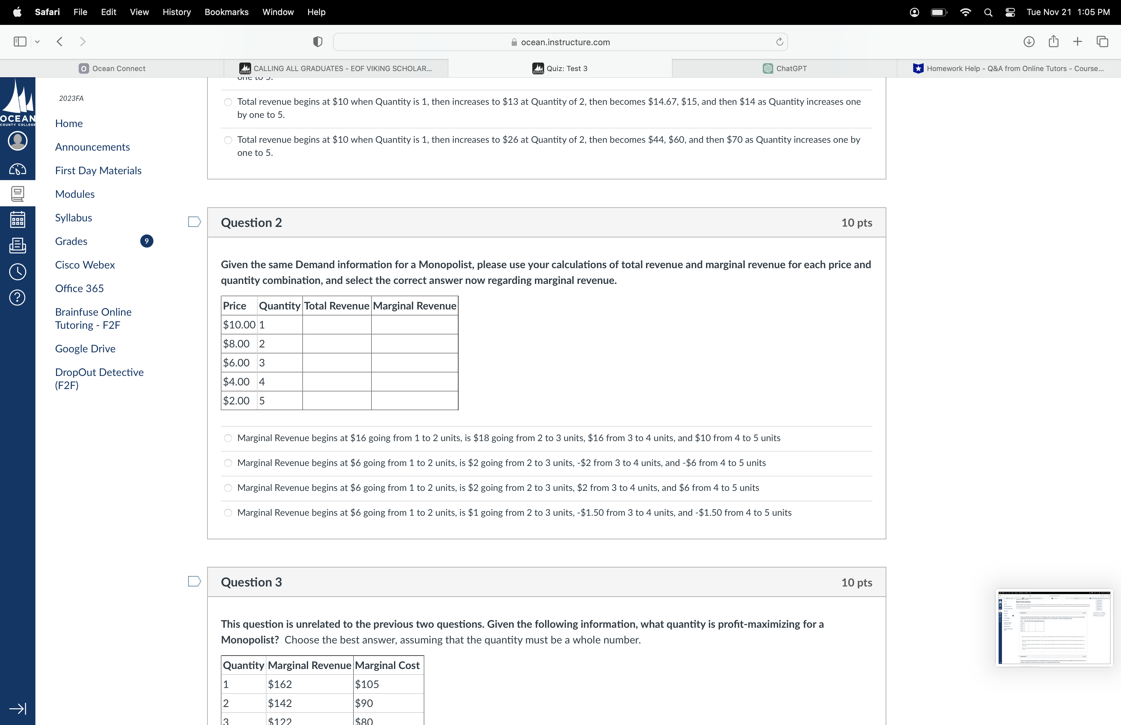Viewport: 1121px width, 725px height.
Task: Click the Canvas Calendar icon in the sidebar
Action: (x=17, y=220)
